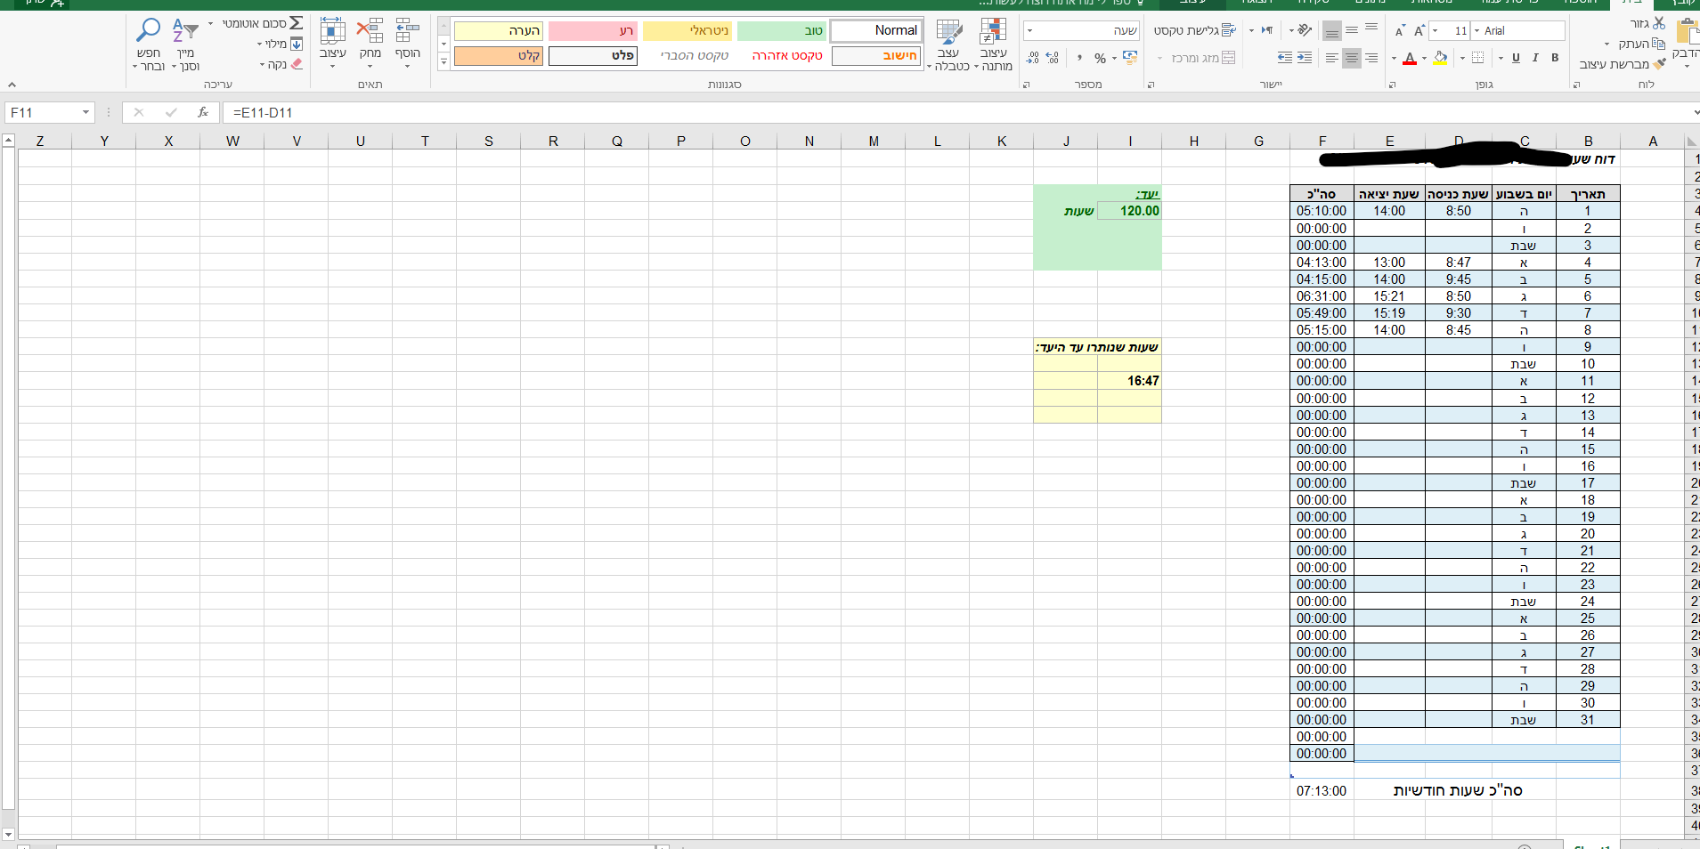The width and height of the screenshot is (1700, 849).
Task: Click the Copy (העתק) icon
Action: [x=1658, y=44]
